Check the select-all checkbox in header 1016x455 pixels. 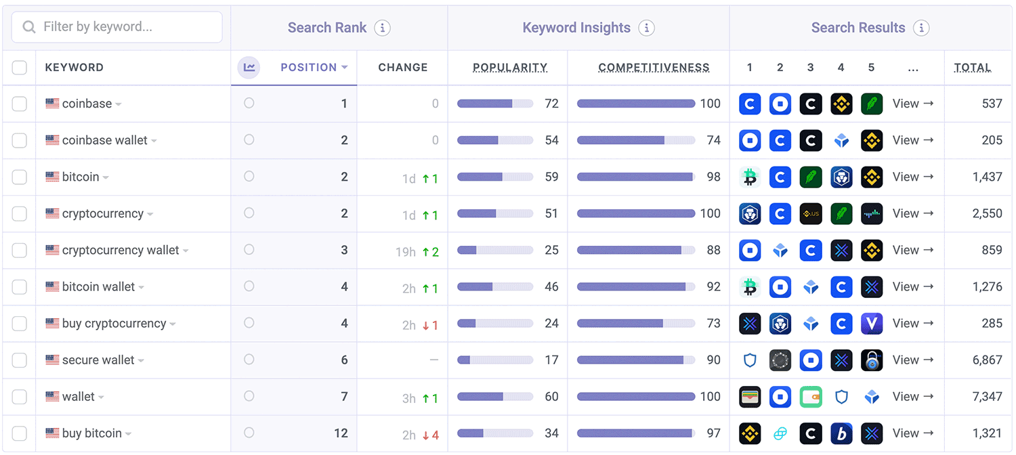tap(20, 67)
